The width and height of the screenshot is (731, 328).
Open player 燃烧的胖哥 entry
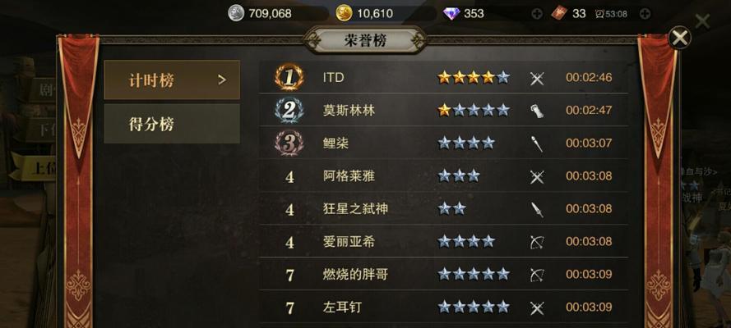[443, 274]
